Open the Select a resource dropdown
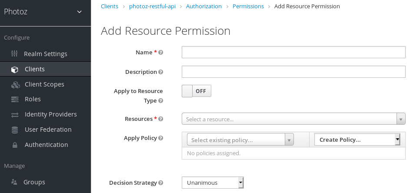410x193 pixels. 293,119
